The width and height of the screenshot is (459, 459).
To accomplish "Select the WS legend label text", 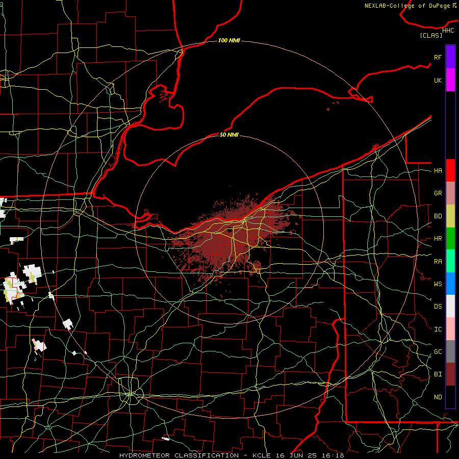I will pyautogui.click(x=438, y=284).
